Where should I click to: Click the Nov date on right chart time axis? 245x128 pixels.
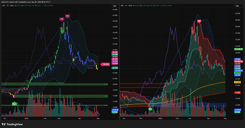(124, 118)
